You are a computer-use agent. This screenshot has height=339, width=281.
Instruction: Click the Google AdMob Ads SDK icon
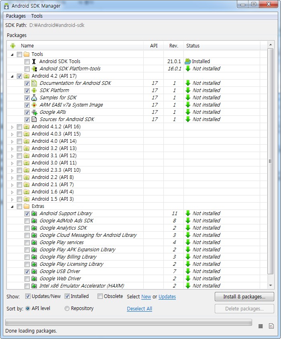point(34,221)
